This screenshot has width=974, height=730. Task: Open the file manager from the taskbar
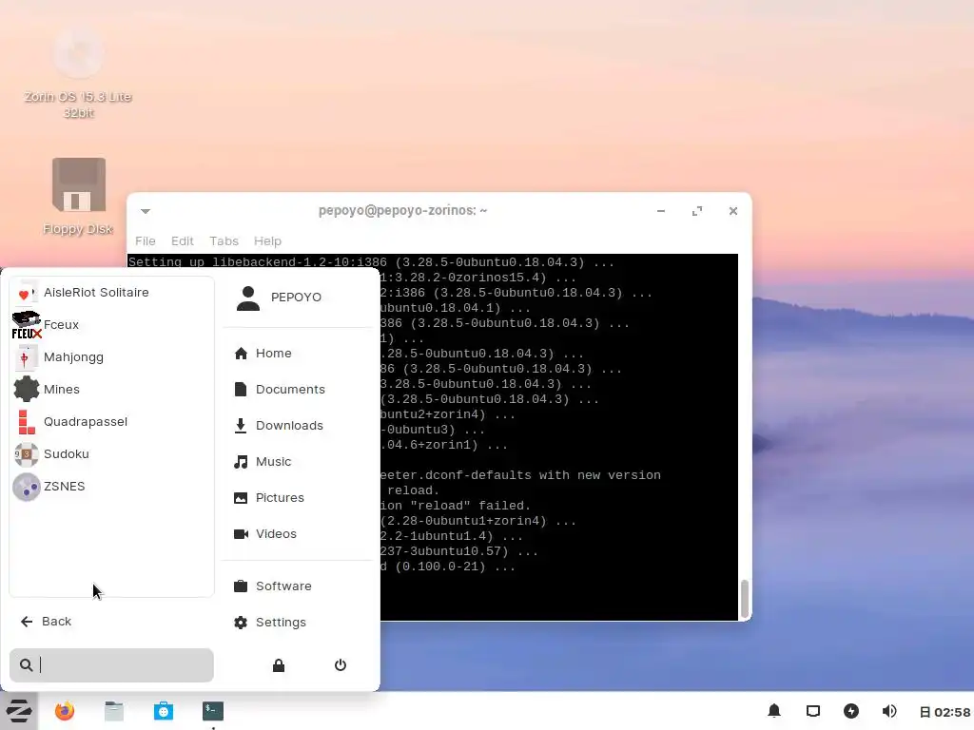(114, 711)
